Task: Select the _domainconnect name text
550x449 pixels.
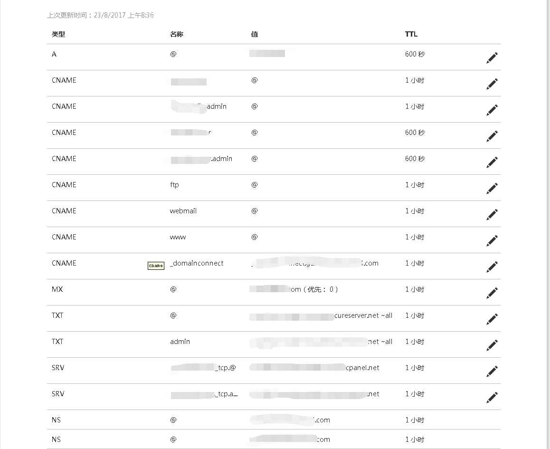Action: (197, 263)
